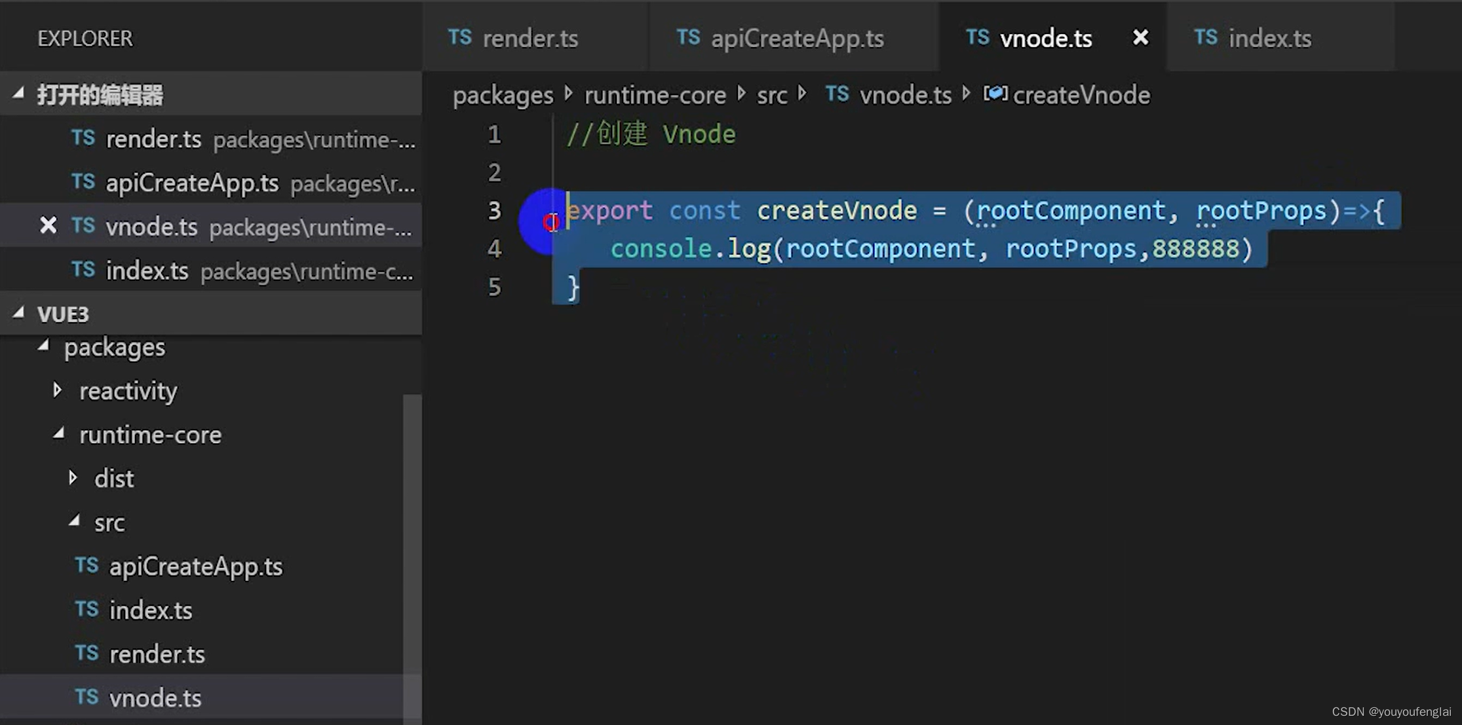This screenshot has width=1462, height=725.
Task: Open index.ts from the open editors list
Action: click(210, 270)
